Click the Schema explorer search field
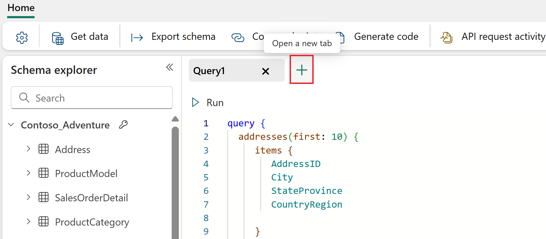Screen dimensions: 546x239 point(92,98)
